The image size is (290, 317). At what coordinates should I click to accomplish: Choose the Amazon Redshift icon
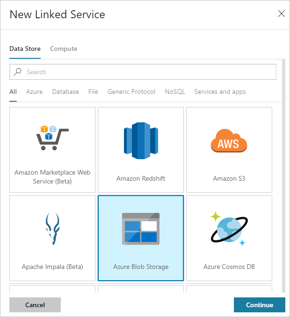140,141
